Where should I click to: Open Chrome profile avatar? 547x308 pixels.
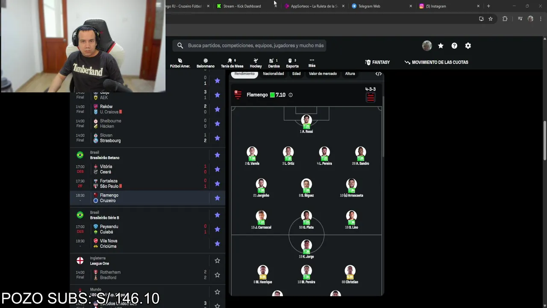(x=530, y=19)
